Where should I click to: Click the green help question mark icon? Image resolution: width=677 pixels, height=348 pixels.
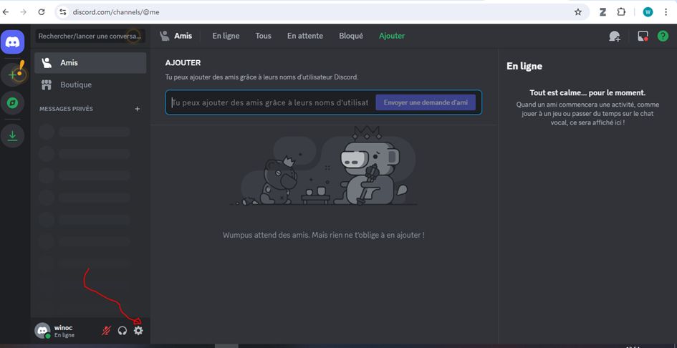(x=663, y=37)
